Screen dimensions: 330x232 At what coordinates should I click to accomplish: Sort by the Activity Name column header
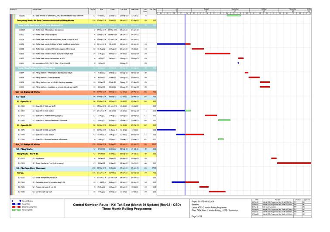(x=37, y=9)
